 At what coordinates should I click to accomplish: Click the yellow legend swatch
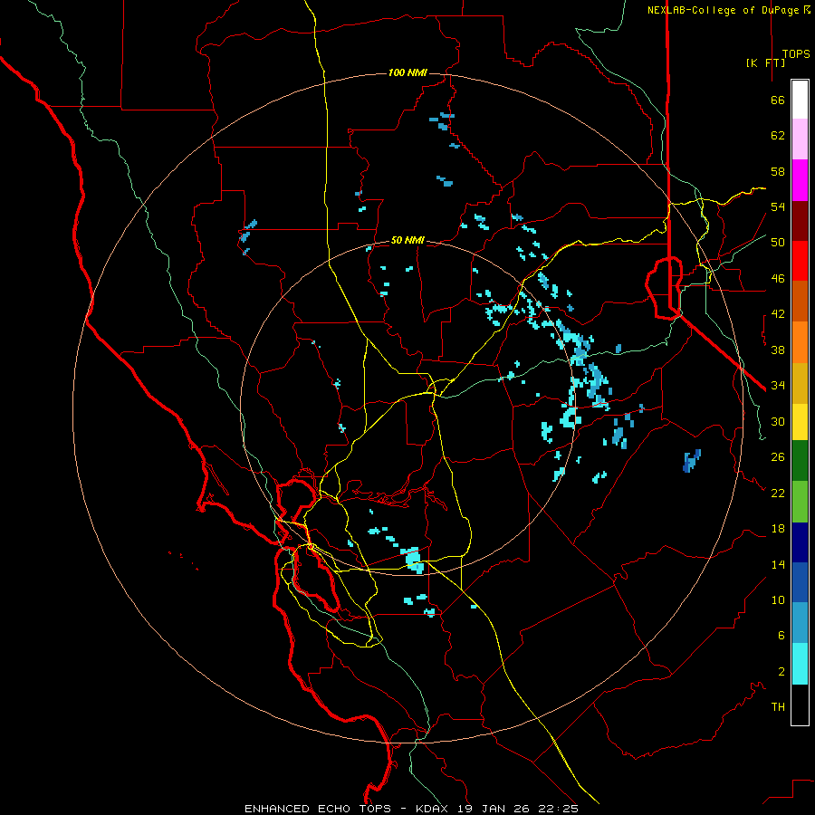pos(800,421)
